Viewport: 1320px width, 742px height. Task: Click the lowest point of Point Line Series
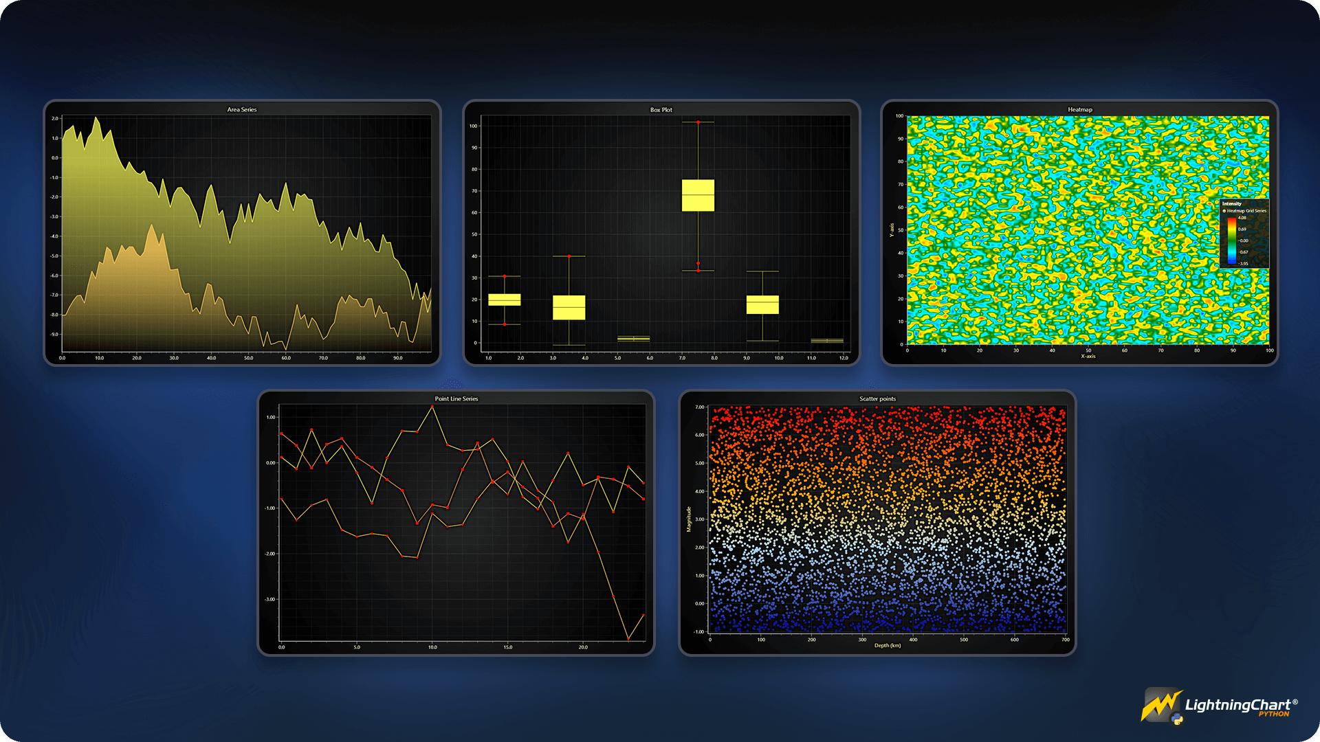(x=628, y=640)
